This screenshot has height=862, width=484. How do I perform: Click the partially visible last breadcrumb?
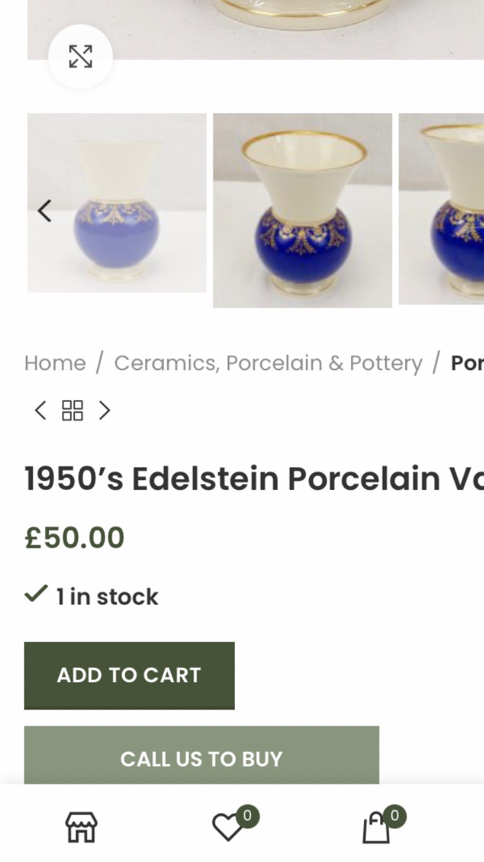click(x=467, y=363)
